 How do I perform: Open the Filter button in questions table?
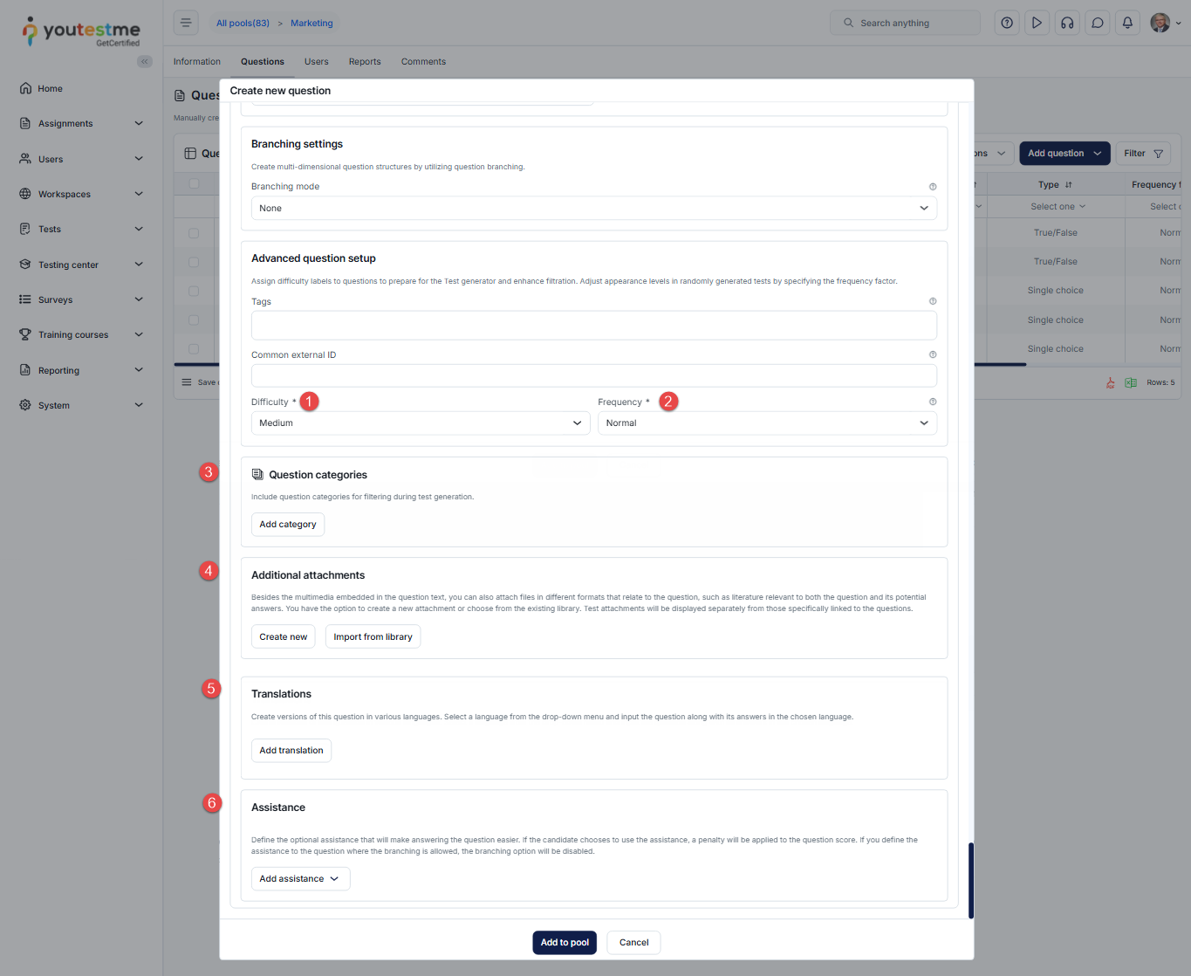pyautogui.click(x=1143, y=154)
